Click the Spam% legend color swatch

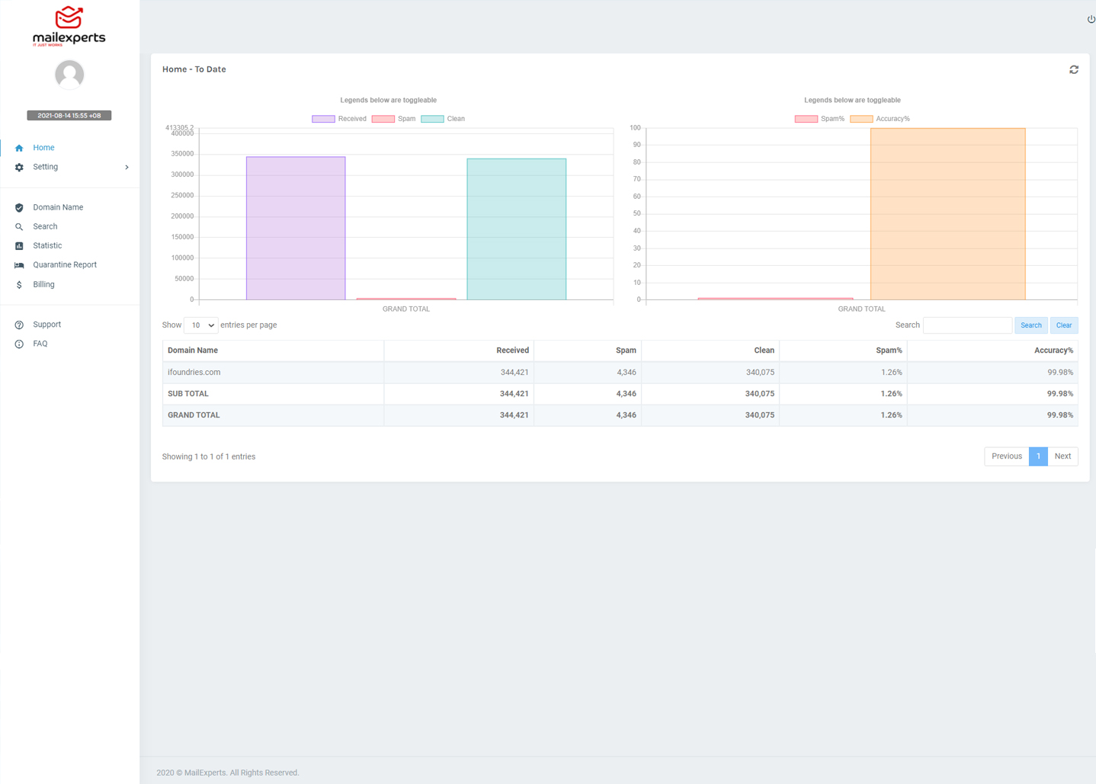coord(806,119)
